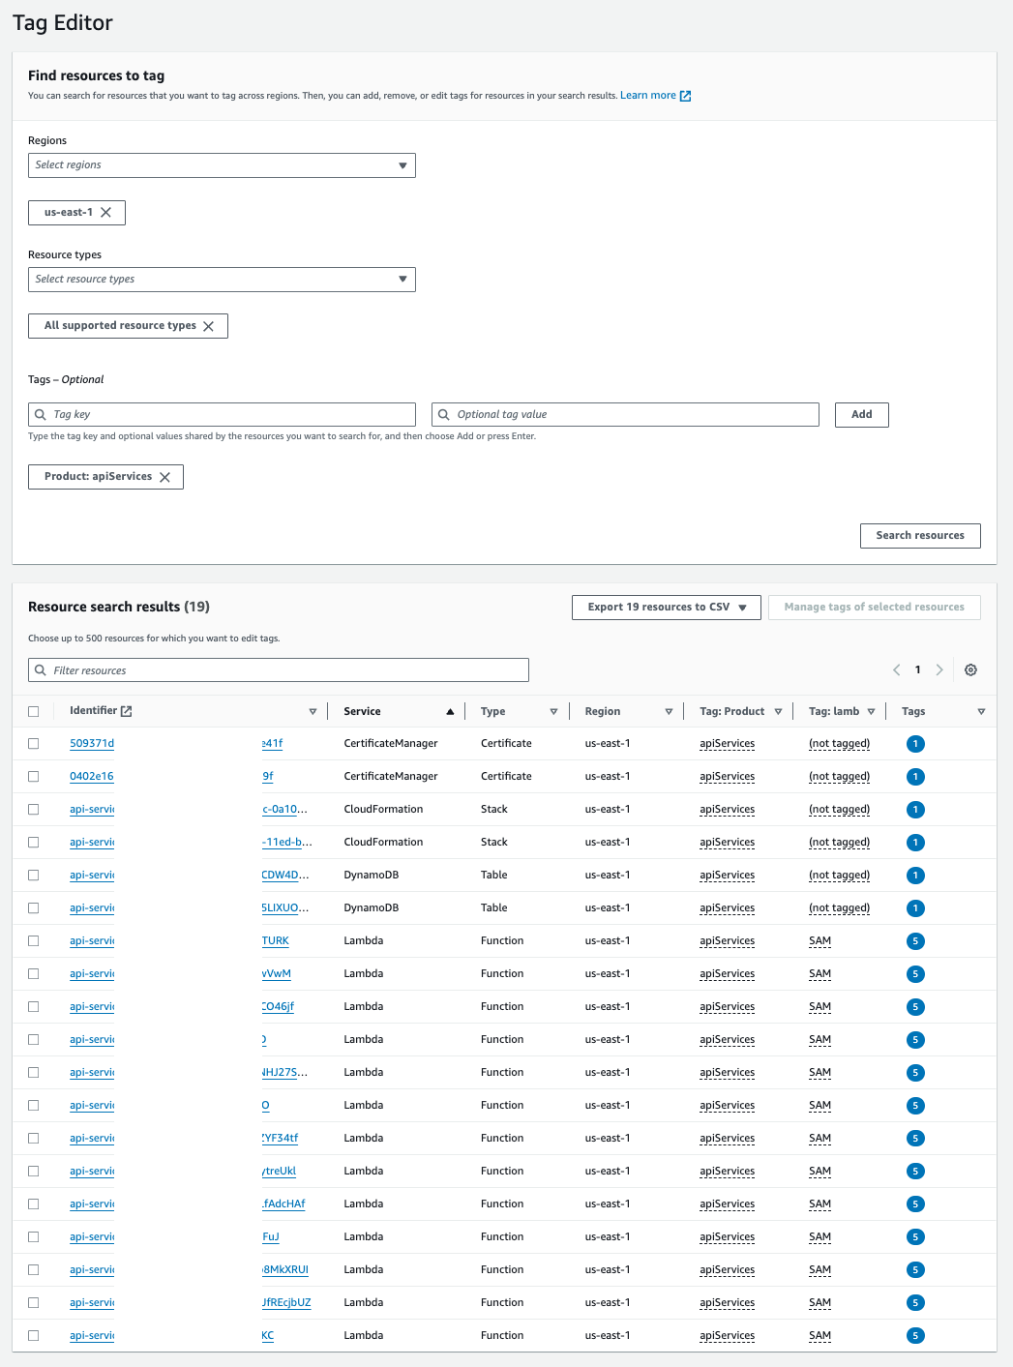Open the table preferences gear icon

coord(971,669)
